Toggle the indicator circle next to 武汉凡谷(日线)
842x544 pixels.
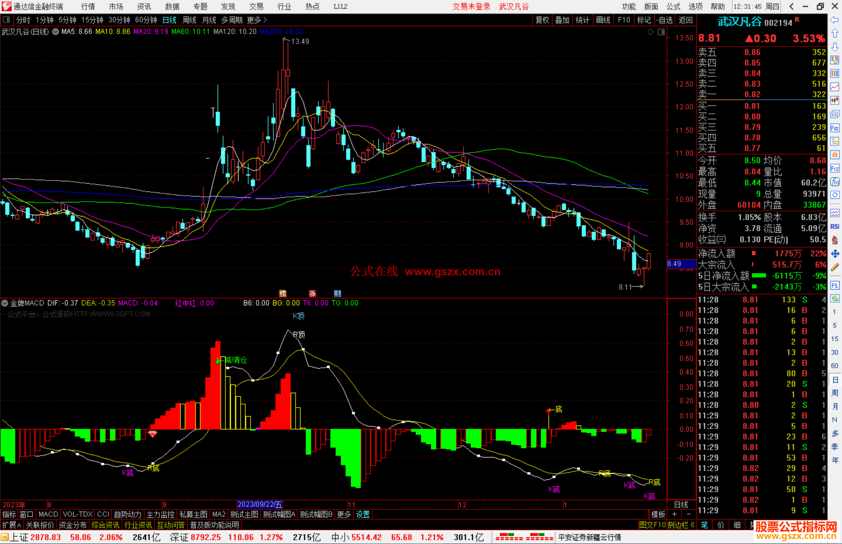56,32
